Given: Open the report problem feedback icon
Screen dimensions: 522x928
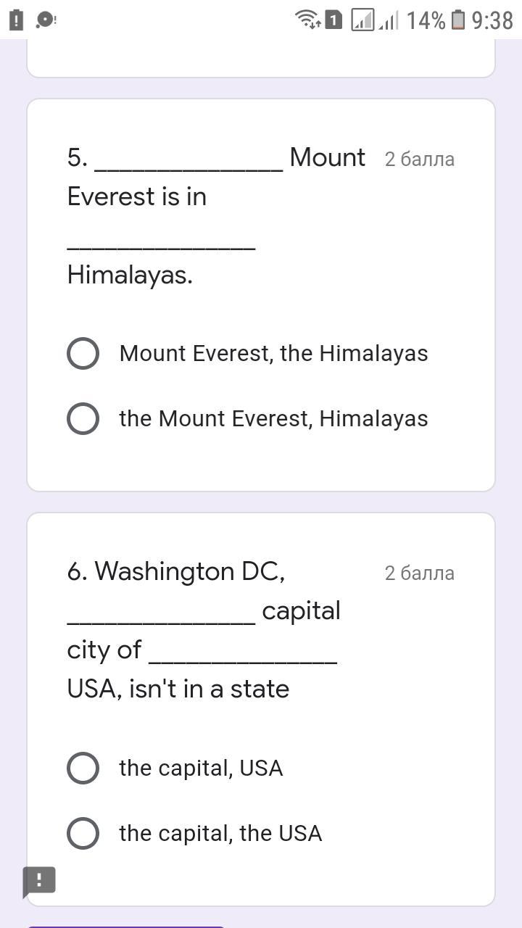Looking at the screenshot, I should pos(39,882).
